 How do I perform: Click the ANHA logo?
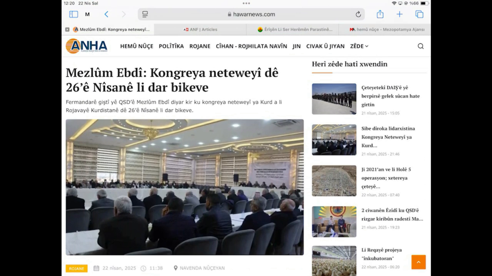(x=87, y=46)
